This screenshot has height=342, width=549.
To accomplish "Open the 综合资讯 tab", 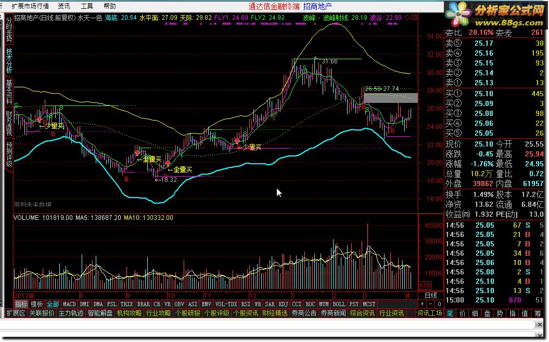I will (362, 313).
